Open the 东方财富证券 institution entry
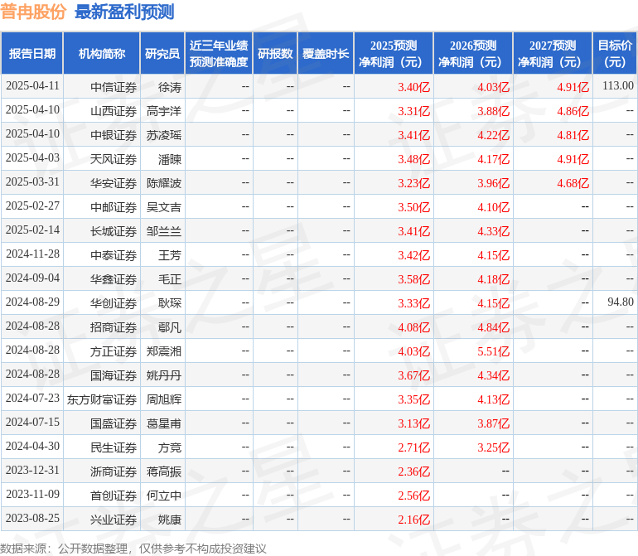Viewport: 638px width, 556px height. [102, 399]
